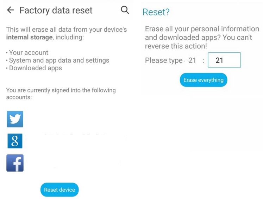Click the Please type label
Viewport: 263px width, 199px height.
164,60
